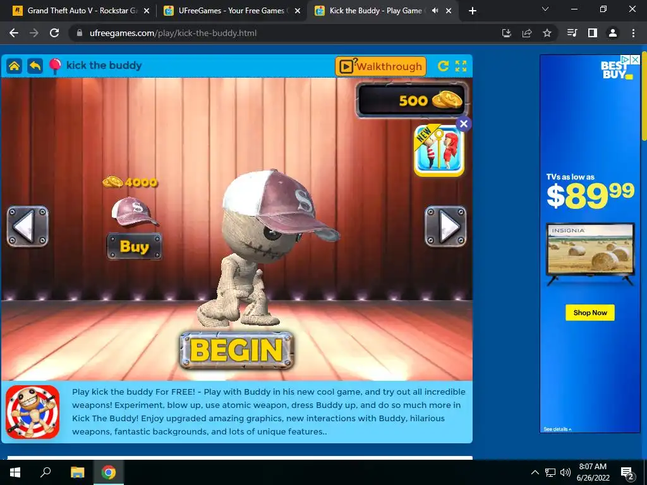The width and height of the screenshot is (647, 485).
Task: Mute the Kick the Buddy tab audio
Action: tap(435, 11)
